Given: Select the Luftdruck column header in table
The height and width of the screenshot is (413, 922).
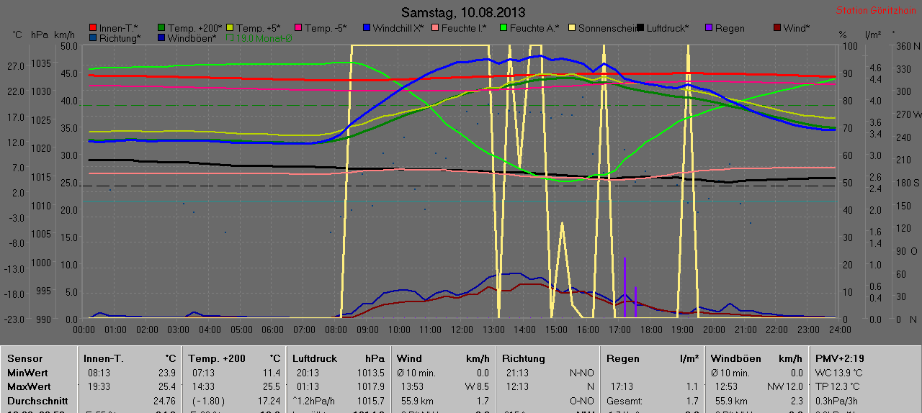Looking at the screenshot, I should (x=315, y=358).
